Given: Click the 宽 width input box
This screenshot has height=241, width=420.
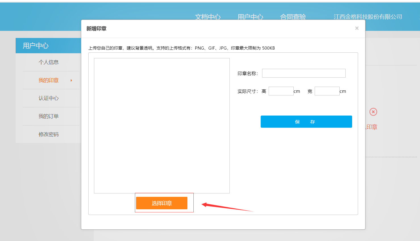Looking at the screenshot, I should [327, 91].
